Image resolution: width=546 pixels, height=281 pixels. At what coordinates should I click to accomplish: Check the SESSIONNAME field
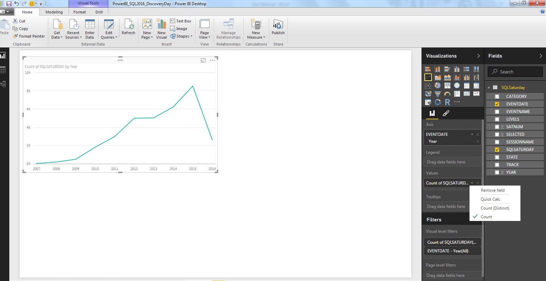click(497, 142)
